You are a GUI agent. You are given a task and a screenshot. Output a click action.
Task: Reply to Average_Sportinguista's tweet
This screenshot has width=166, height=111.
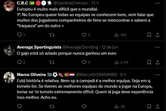pyautogui.click(x=19, y=62)
